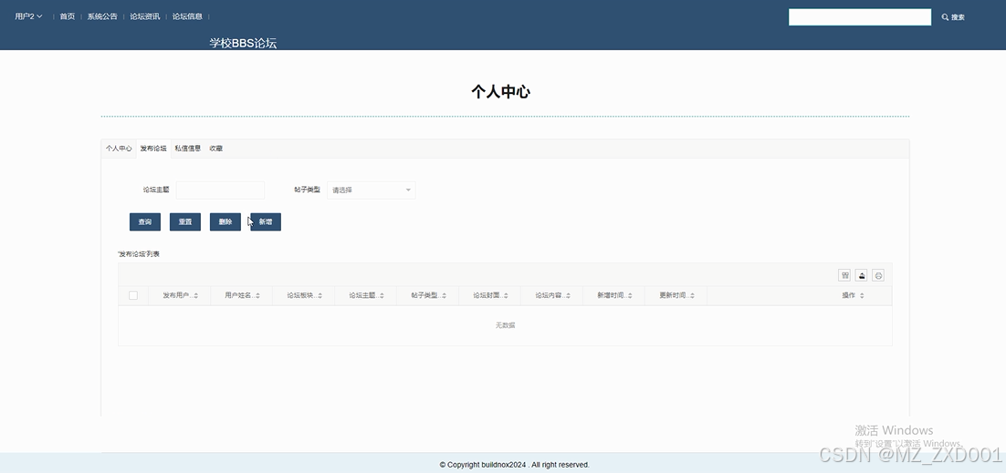The height and width of the screenshot is (473, 1006).
Task: Open the 帖子类型 请选择 dropdown
Action: (372, 190)
